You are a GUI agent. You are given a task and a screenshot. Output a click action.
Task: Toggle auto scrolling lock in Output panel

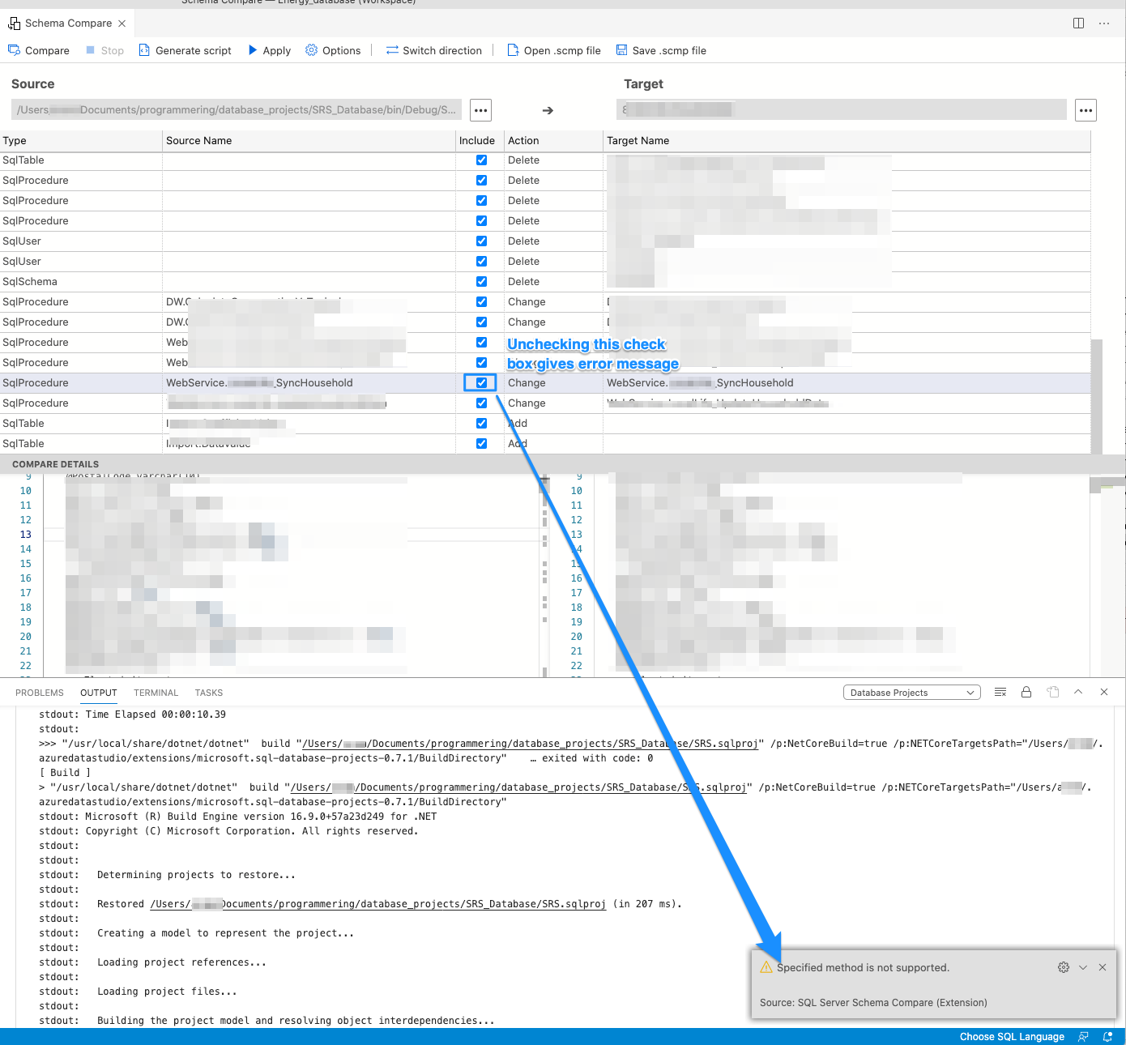[x=1026, y=692]
